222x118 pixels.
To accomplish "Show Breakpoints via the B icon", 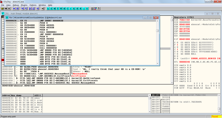I will pyautogui.click(x=77, y=8).
